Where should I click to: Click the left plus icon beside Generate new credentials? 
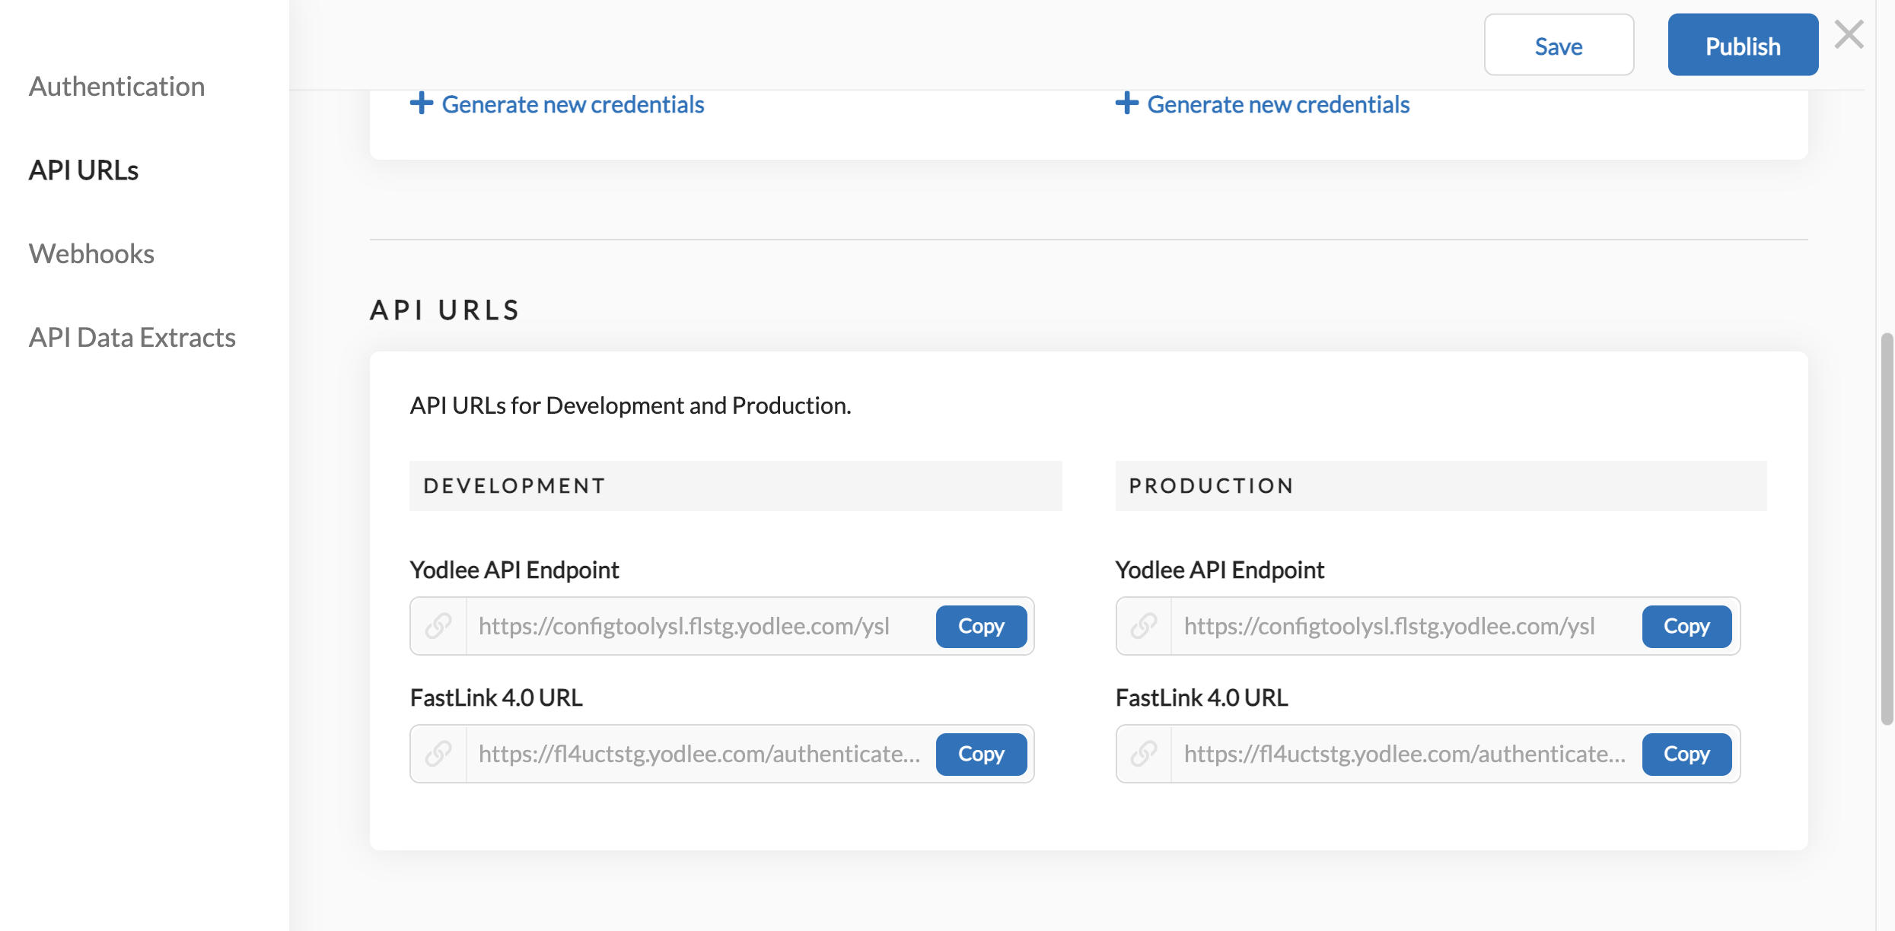422,103
